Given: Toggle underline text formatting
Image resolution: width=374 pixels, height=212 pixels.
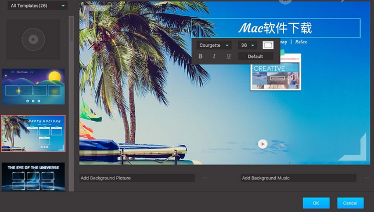Looking at the screenshot, I should [x=228, y=56].
